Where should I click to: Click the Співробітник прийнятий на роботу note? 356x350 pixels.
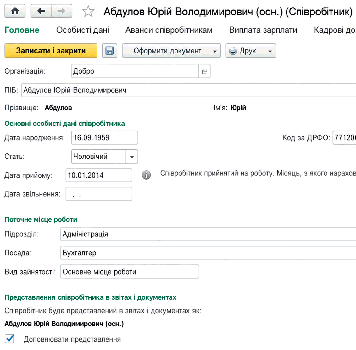[258, 173]
